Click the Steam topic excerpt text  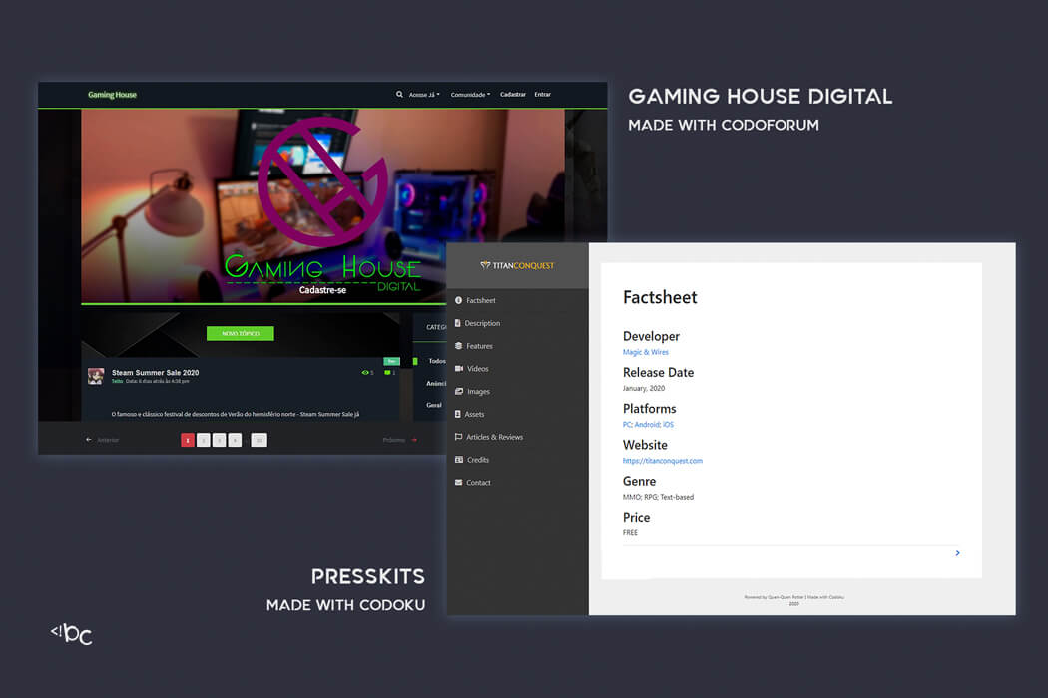click(x=236, y=414)
